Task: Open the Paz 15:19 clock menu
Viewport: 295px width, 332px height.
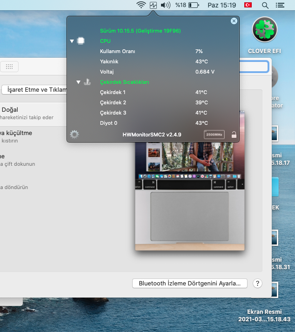Action: coord(221,5)
